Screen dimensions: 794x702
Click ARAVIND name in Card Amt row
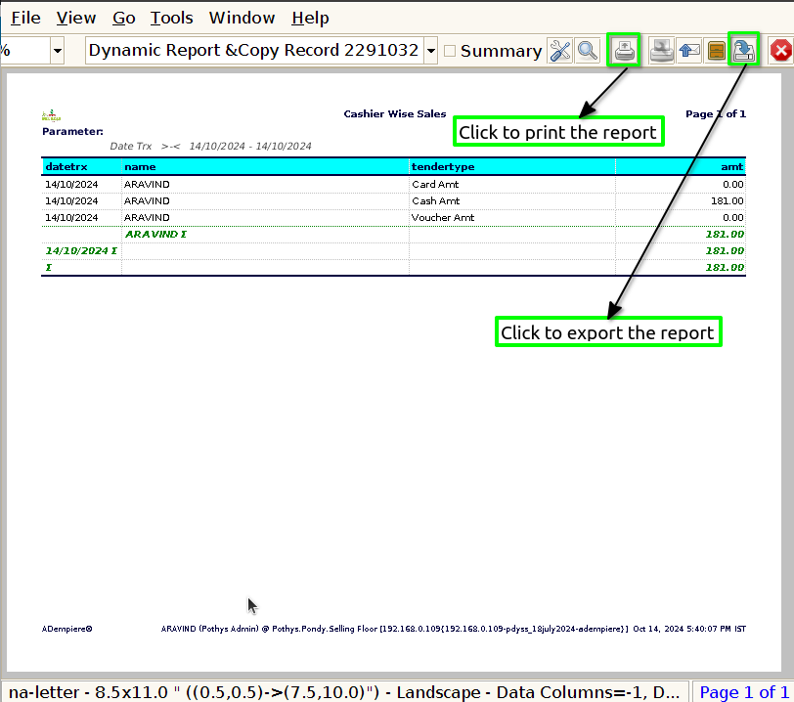click(x=147, y=185)
